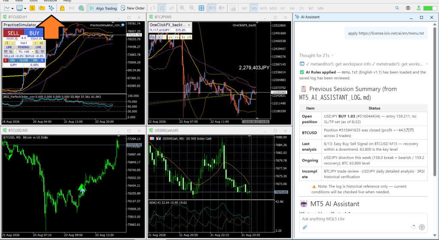Click the PracticeSimulator_rcm graduation cap icon
The height and width of the screenshot is (240, 439).
(123, 25)
